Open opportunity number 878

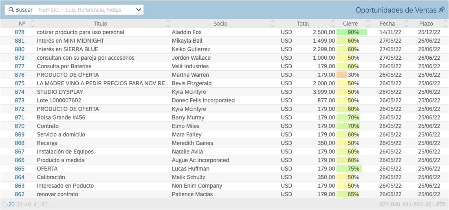pos(20,32)
